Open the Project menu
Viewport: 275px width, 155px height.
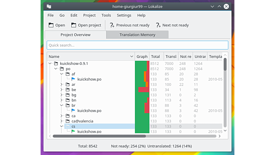[x=89, y=15]
